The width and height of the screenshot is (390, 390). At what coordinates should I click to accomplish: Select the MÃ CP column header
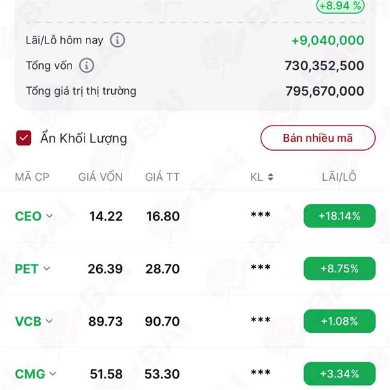pyautogui.click(x=32, y=177)
